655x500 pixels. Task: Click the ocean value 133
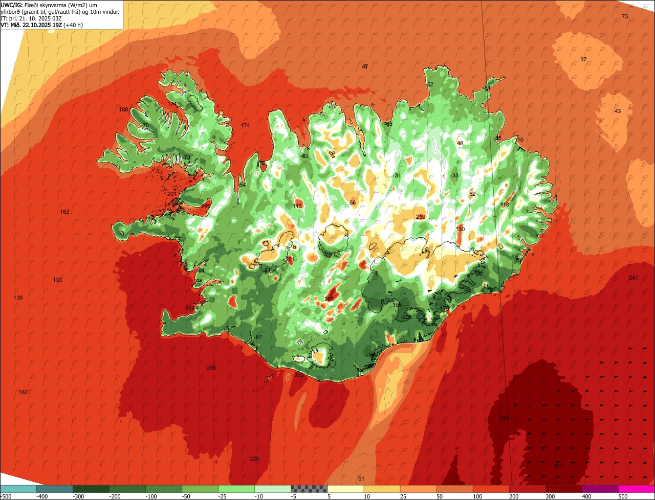(57, 280)
